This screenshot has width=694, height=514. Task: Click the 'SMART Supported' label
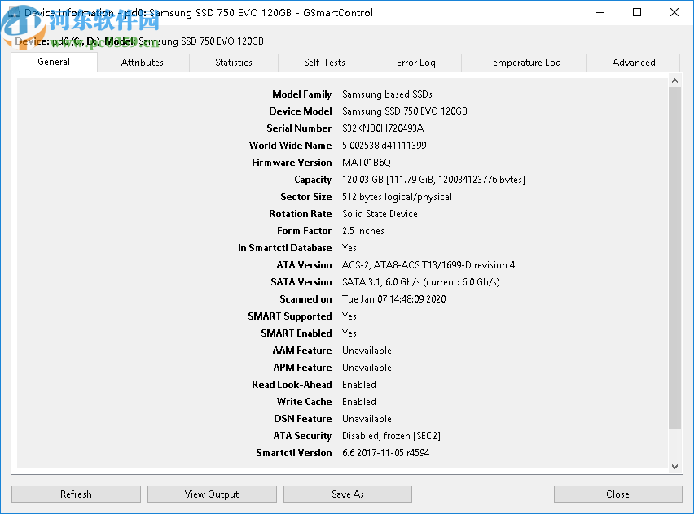pyautogui.click(x=289, y=316)
